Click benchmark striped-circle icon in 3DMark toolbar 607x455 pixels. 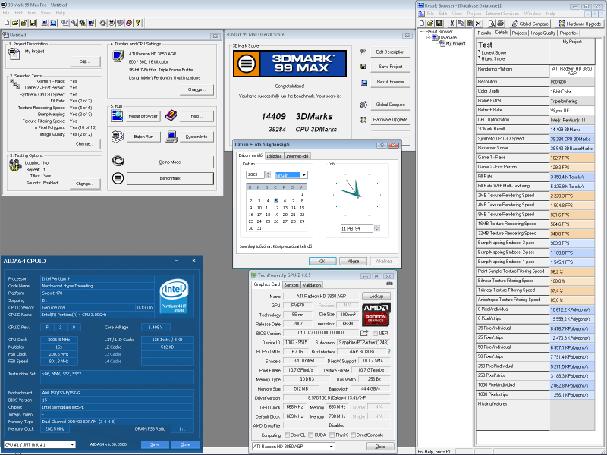point(112,23)
